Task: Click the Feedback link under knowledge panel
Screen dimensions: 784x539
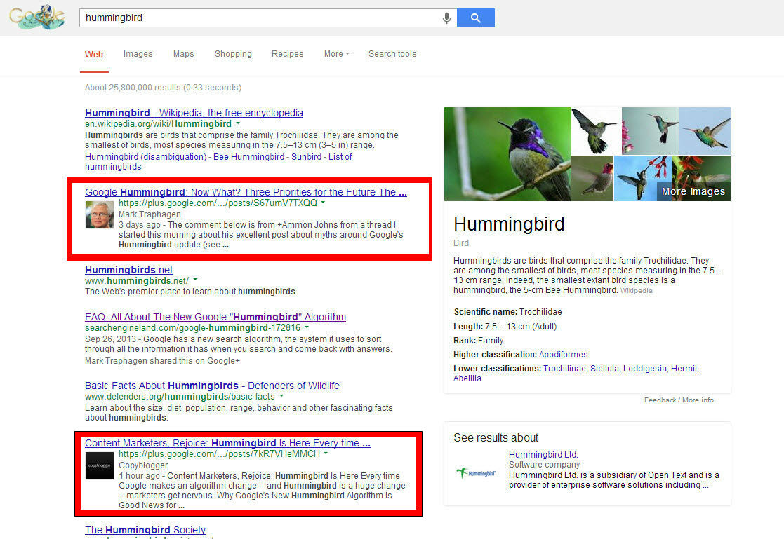Action: 660,400
